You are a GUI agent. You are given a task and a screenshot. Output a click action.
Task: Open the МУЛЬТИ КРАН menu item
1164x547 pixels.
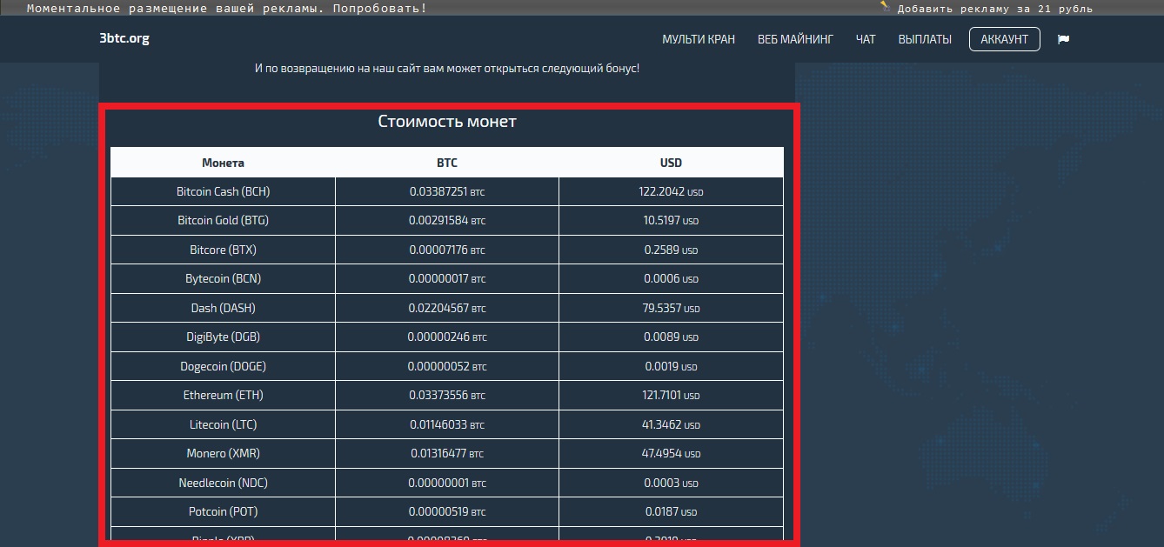pyautogui.click(x=699, y=39)
